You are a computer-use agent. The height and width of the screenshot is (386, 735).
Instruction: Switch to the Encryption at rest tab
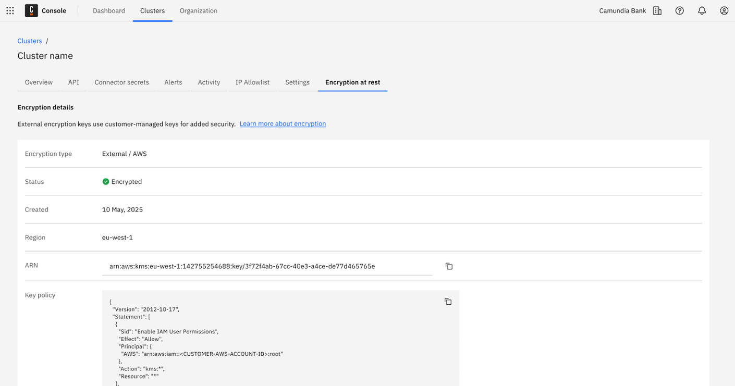[x=352, y=82]
